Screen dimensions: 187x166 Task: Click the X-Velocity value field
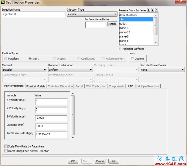point(51,102)
